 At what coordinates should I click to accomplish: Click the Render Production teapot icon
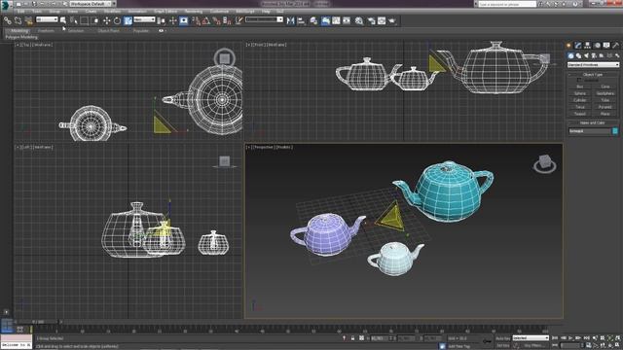tap(392, 20)
